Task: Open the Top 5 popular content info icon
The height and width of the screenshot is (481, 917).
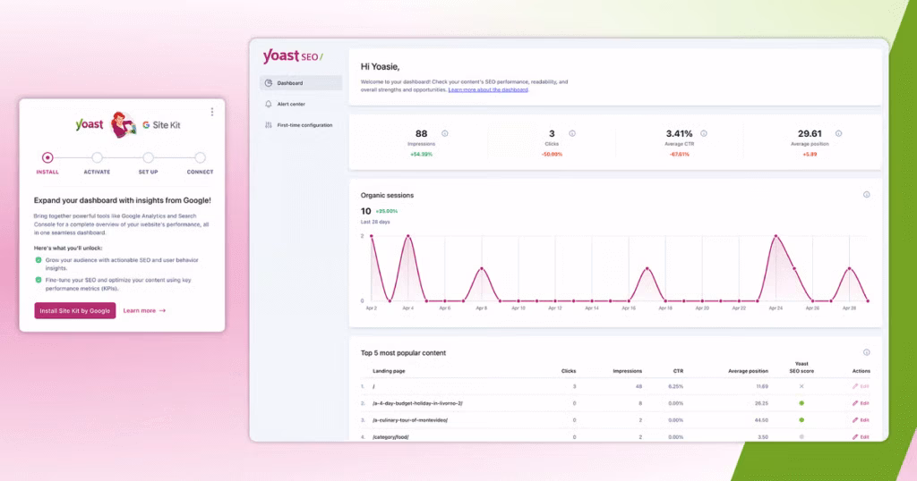Action: (x=866, y=352)
